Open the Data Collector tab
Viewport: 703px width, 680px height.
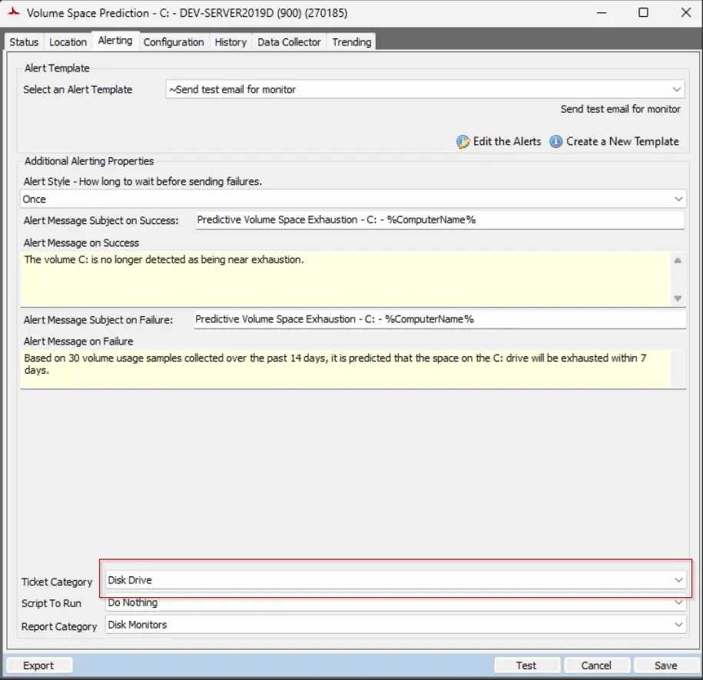coord(289,42)
